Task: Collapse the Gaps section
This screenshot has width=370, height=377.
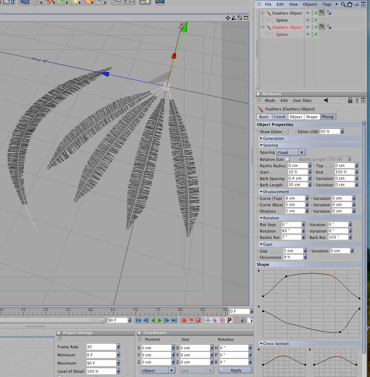Action: pyautogui.click(x=261, y=244)
